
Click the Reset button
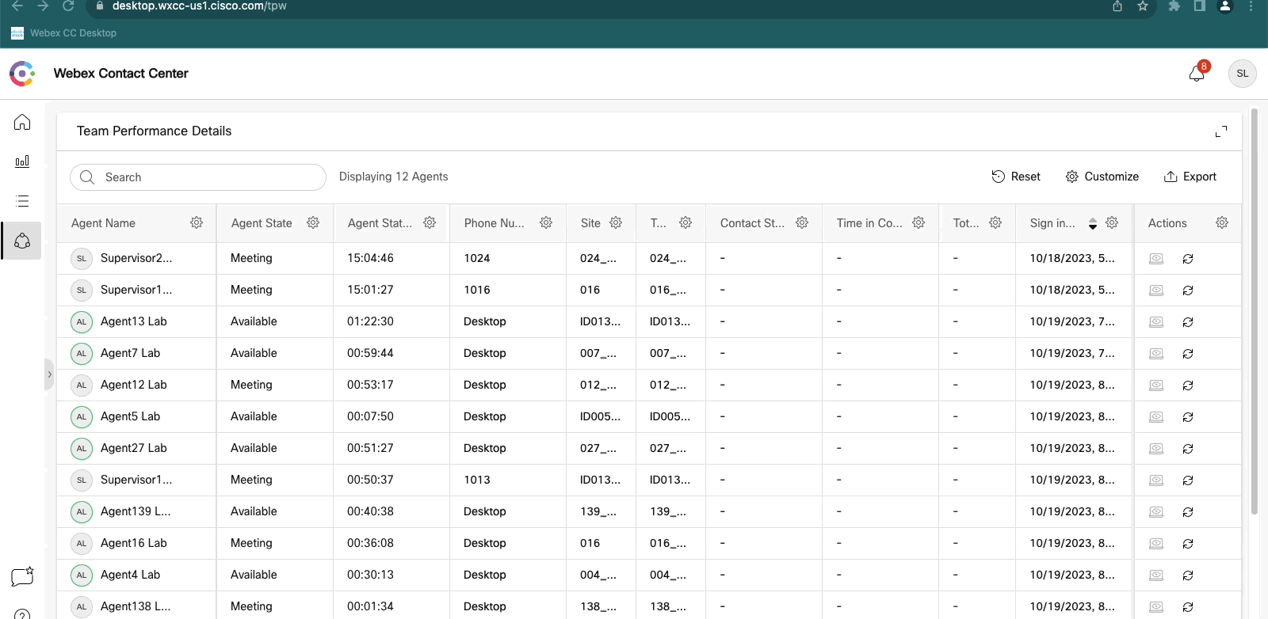pos(1016,177)
